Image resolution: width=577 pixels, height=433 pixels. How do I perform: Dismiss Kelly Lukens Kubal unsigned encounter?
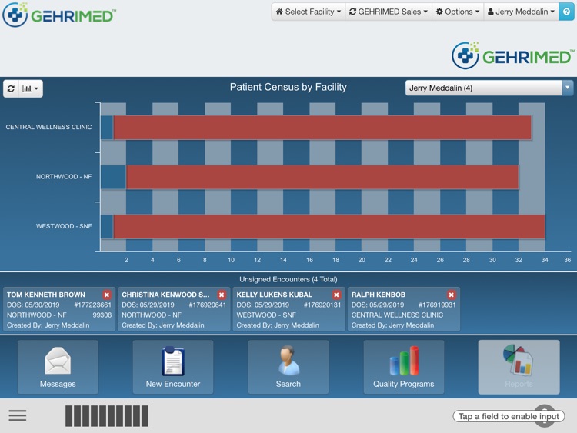point(336,295)
